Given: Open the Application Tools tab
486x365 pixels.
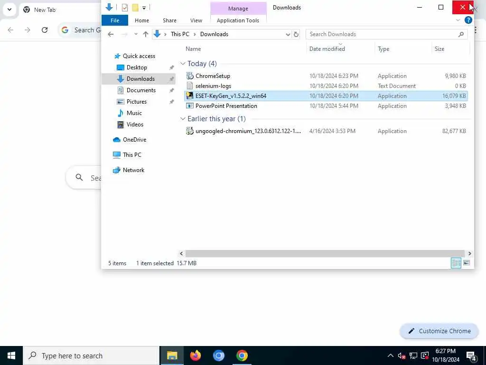Looking at the screenshot, I should click(238, 20).
